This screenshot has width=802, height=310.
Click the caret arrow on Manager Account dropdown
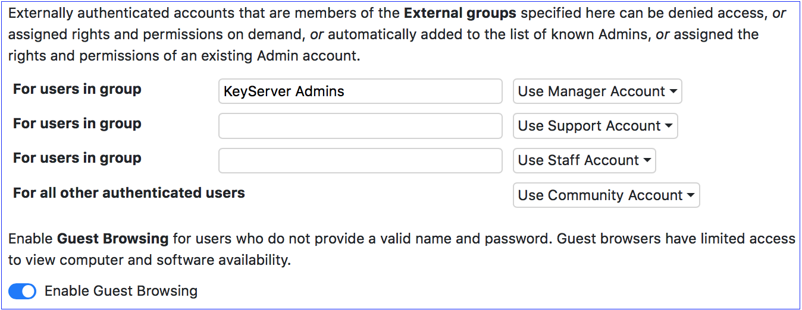[673, 92]
